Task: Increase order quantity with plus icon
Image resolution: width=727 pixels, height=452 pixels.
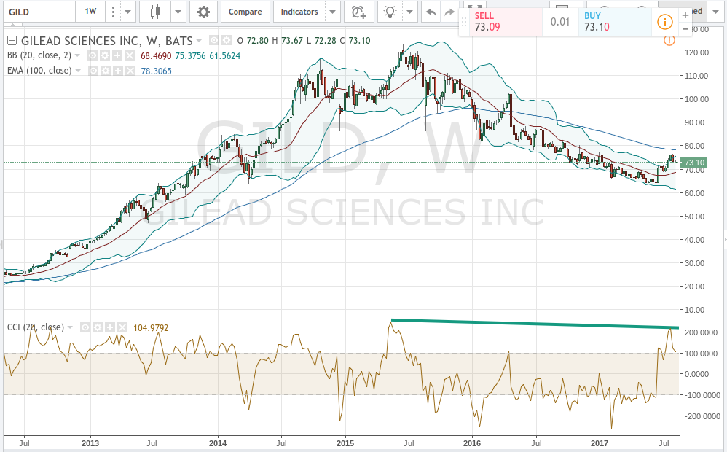Action: click(x=685, y=15)
